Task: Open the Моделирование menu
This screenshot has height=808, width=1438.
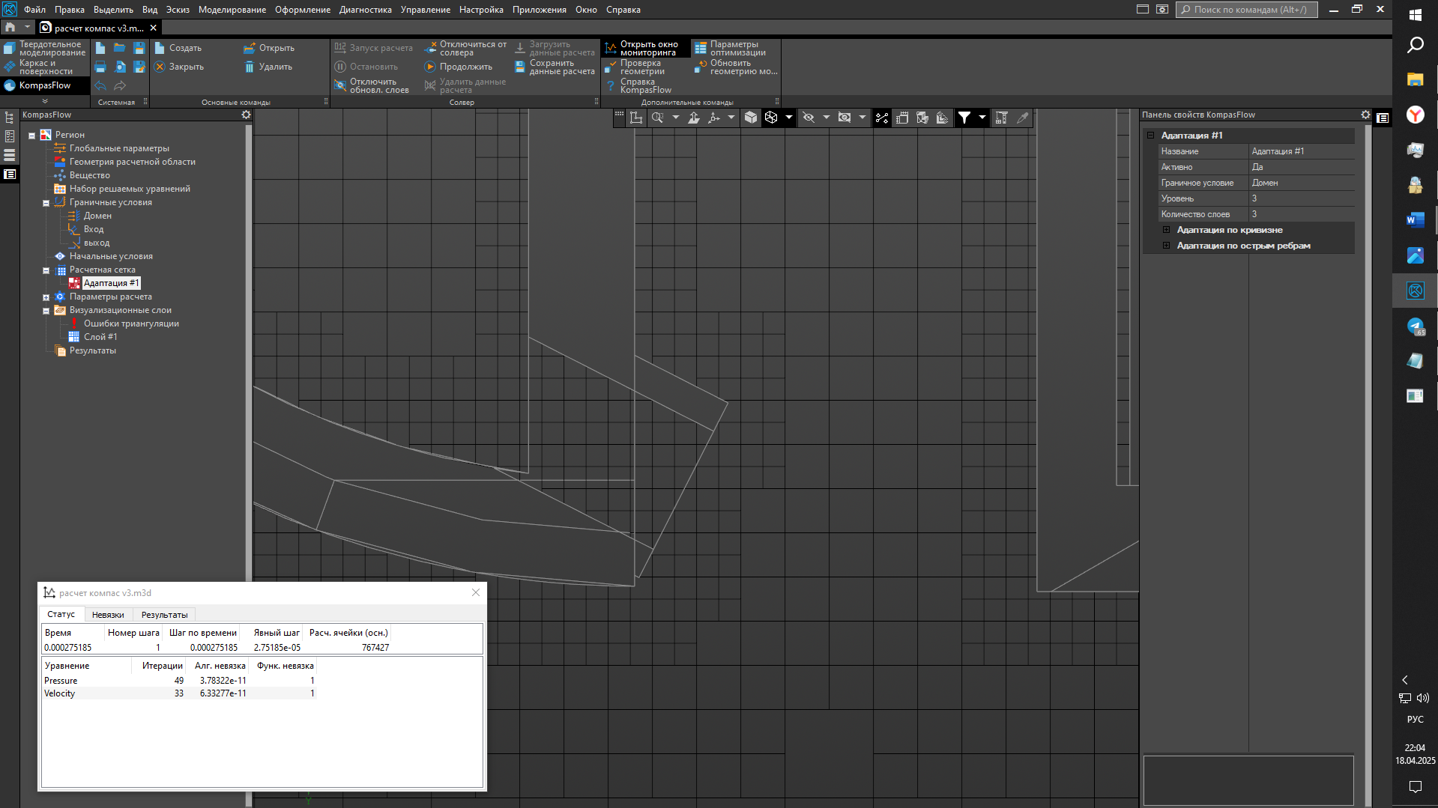Action: click(232, 10)
